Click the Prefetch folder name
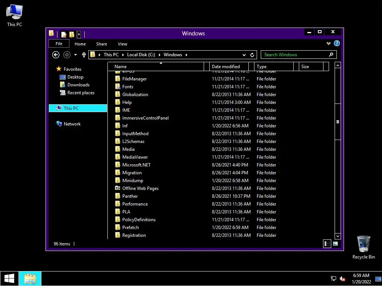The width and height of the screenshot is (382, 286). [x=130, y=228]
